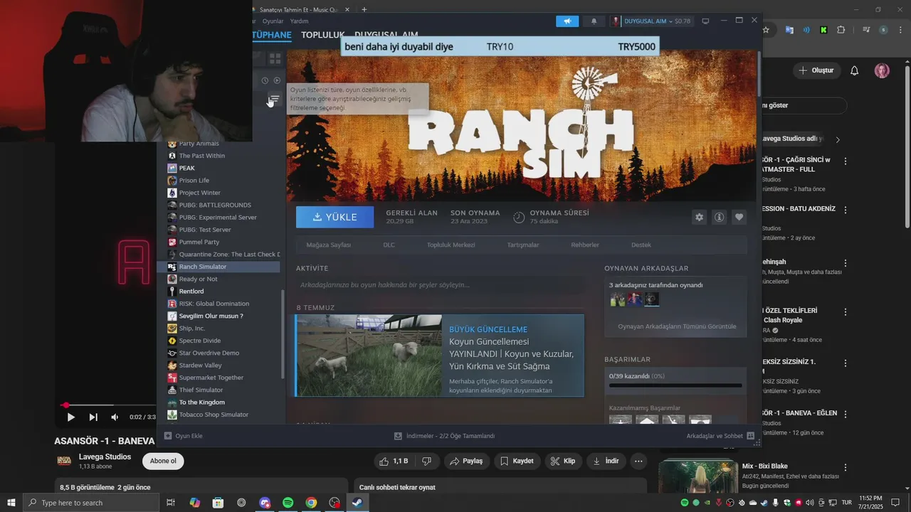Open Mix - Bixi Blake thumbnail
The image size is (911, 512).
pyautogui.click(x=698, y=476)
